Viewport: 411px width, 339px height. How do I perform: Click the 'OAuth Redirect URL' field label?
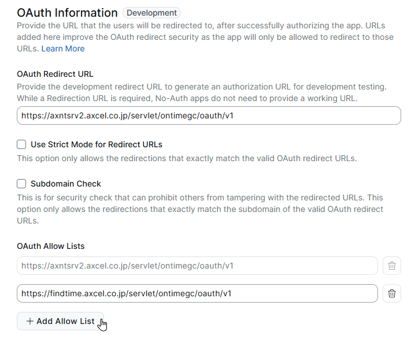tap(55, 74)
